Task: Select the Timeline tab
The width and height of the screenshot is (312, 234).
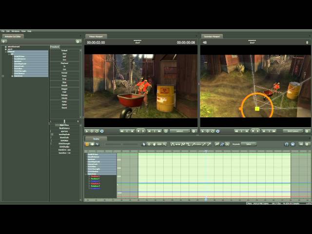Action: click(96, 139)
